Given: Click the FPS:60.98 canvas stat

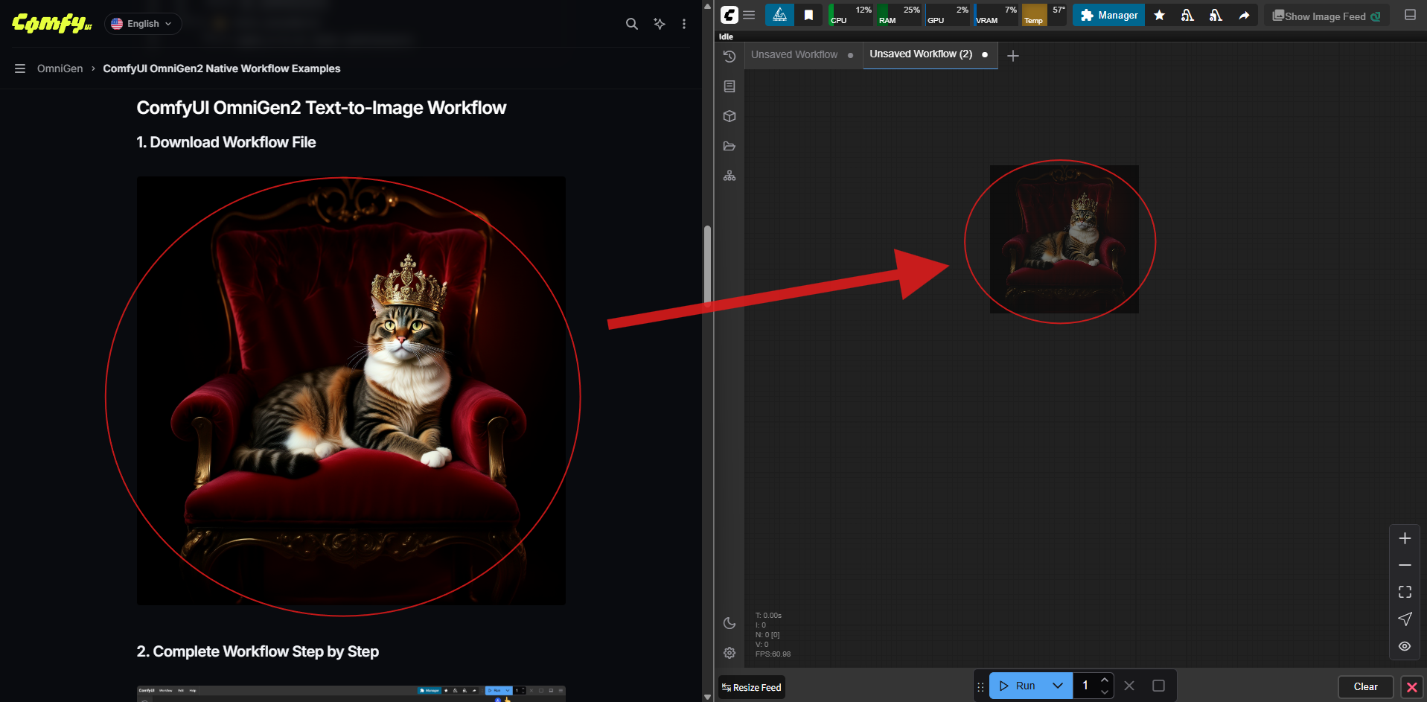Looking at the screenshot, I should pyautogui.click(x=773, y=654).
